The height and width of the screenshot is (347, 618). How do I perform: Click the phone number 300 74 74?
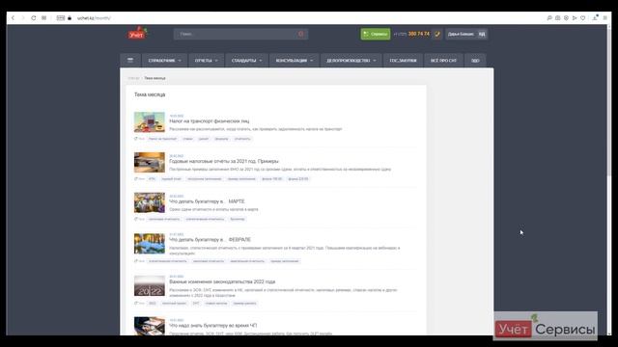coord(418,35)
